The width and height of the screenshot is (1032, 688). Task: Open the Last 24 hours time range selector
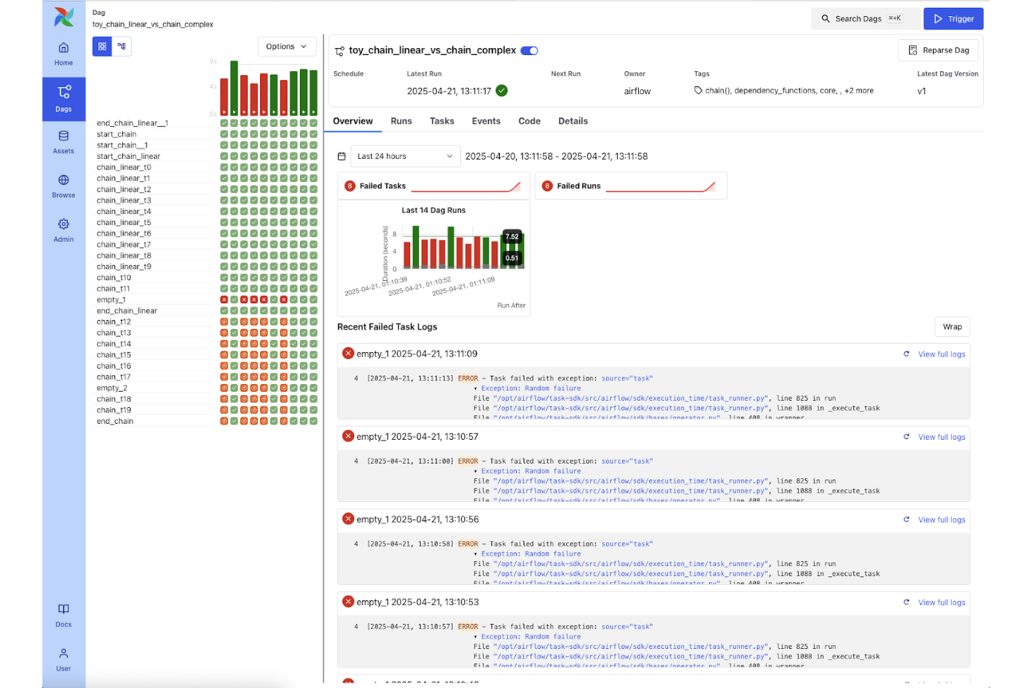pyautogui.click(x=404, y=156)
